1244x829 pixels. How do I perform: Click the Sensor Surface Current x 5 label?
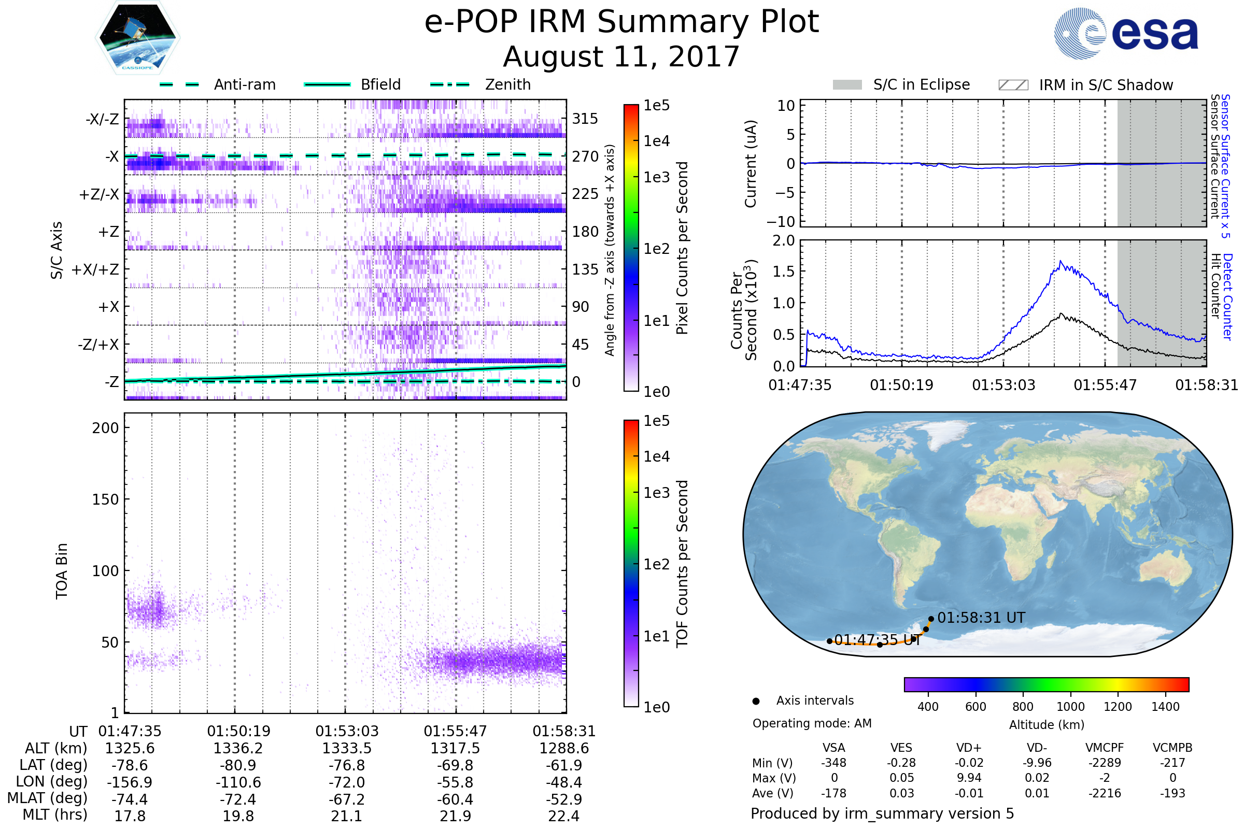pos(1225,166)
